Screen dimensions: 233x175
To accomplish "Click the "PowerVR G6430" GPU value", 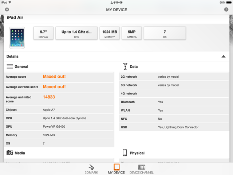I will click(x=54, y=127).
